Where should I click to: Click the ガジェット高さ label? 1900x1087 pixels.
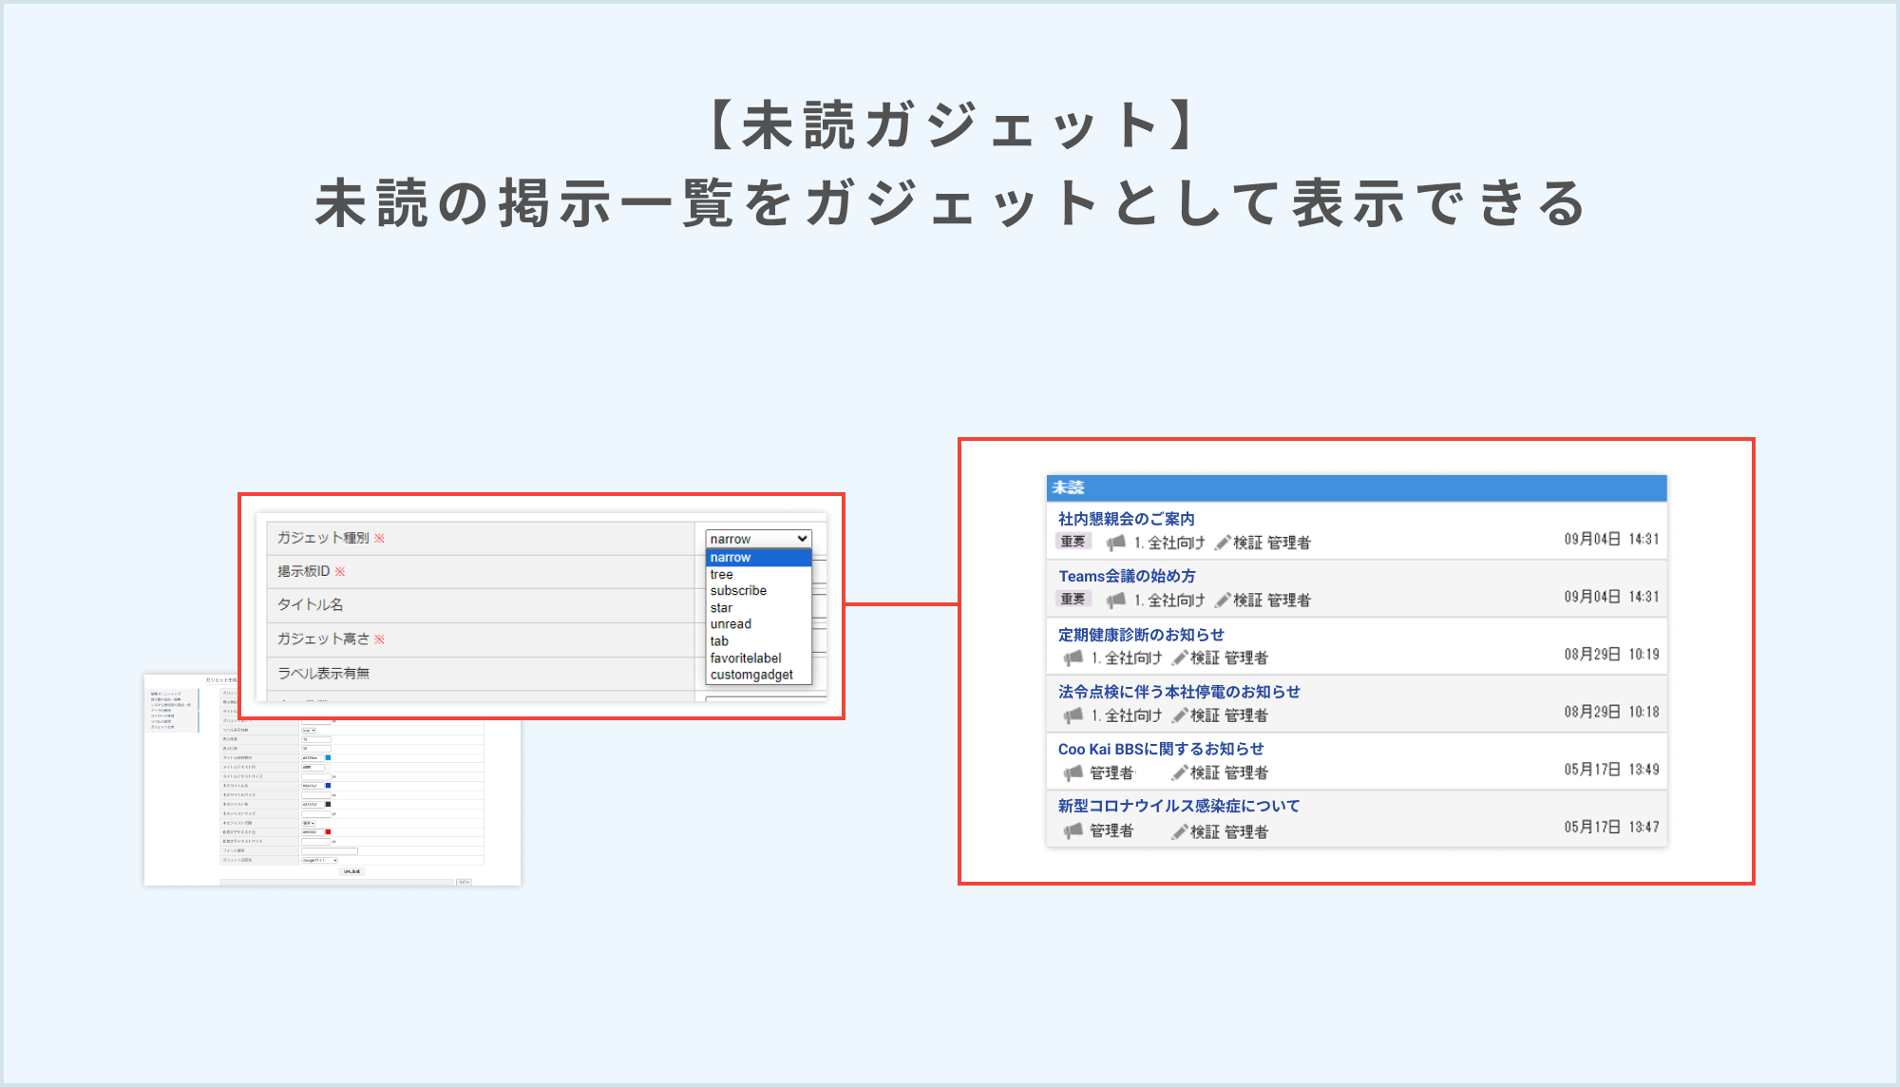coord(323,639)
